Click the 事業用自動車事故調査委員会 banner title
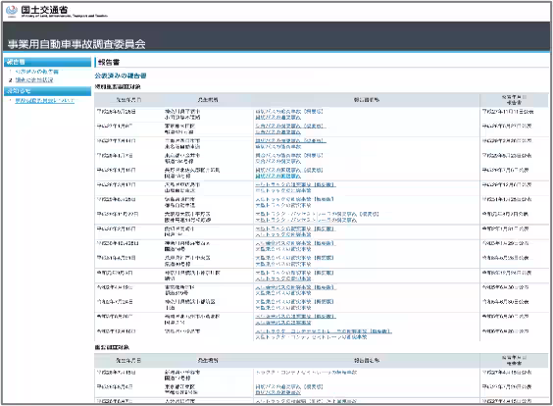 [x=76, y=44]
